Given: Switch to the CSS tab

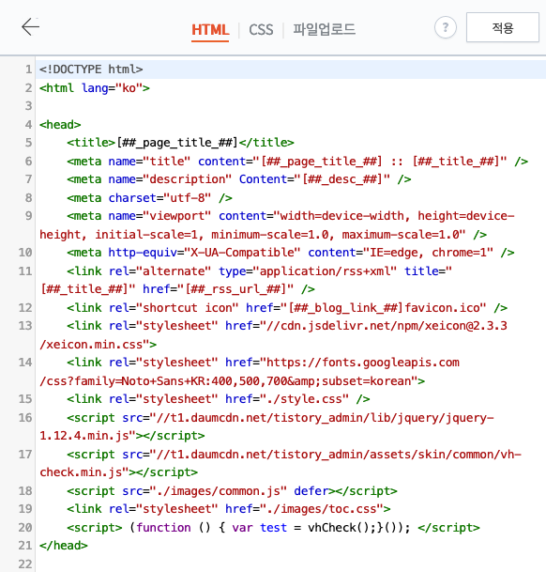Looking at the screenshot, I should point(261,29).
